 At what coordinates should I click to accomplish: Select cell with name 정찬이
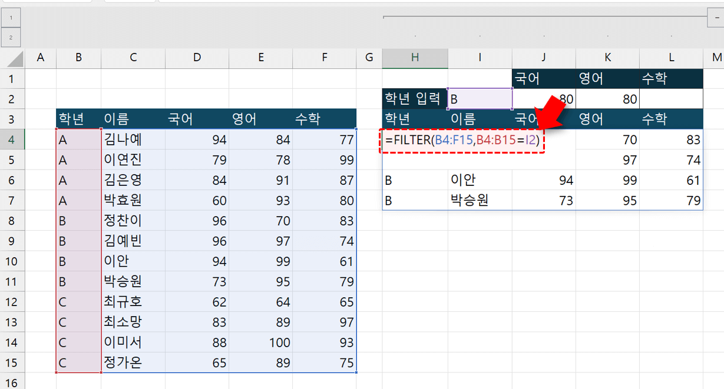pyautogui.click(x=133, y=221)
